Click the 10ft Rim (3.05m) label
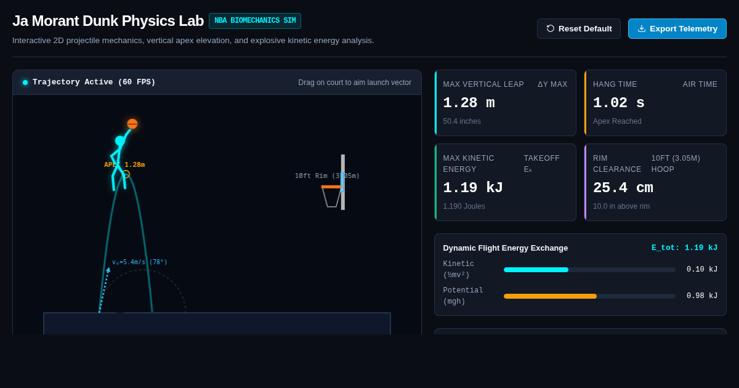 327,176
